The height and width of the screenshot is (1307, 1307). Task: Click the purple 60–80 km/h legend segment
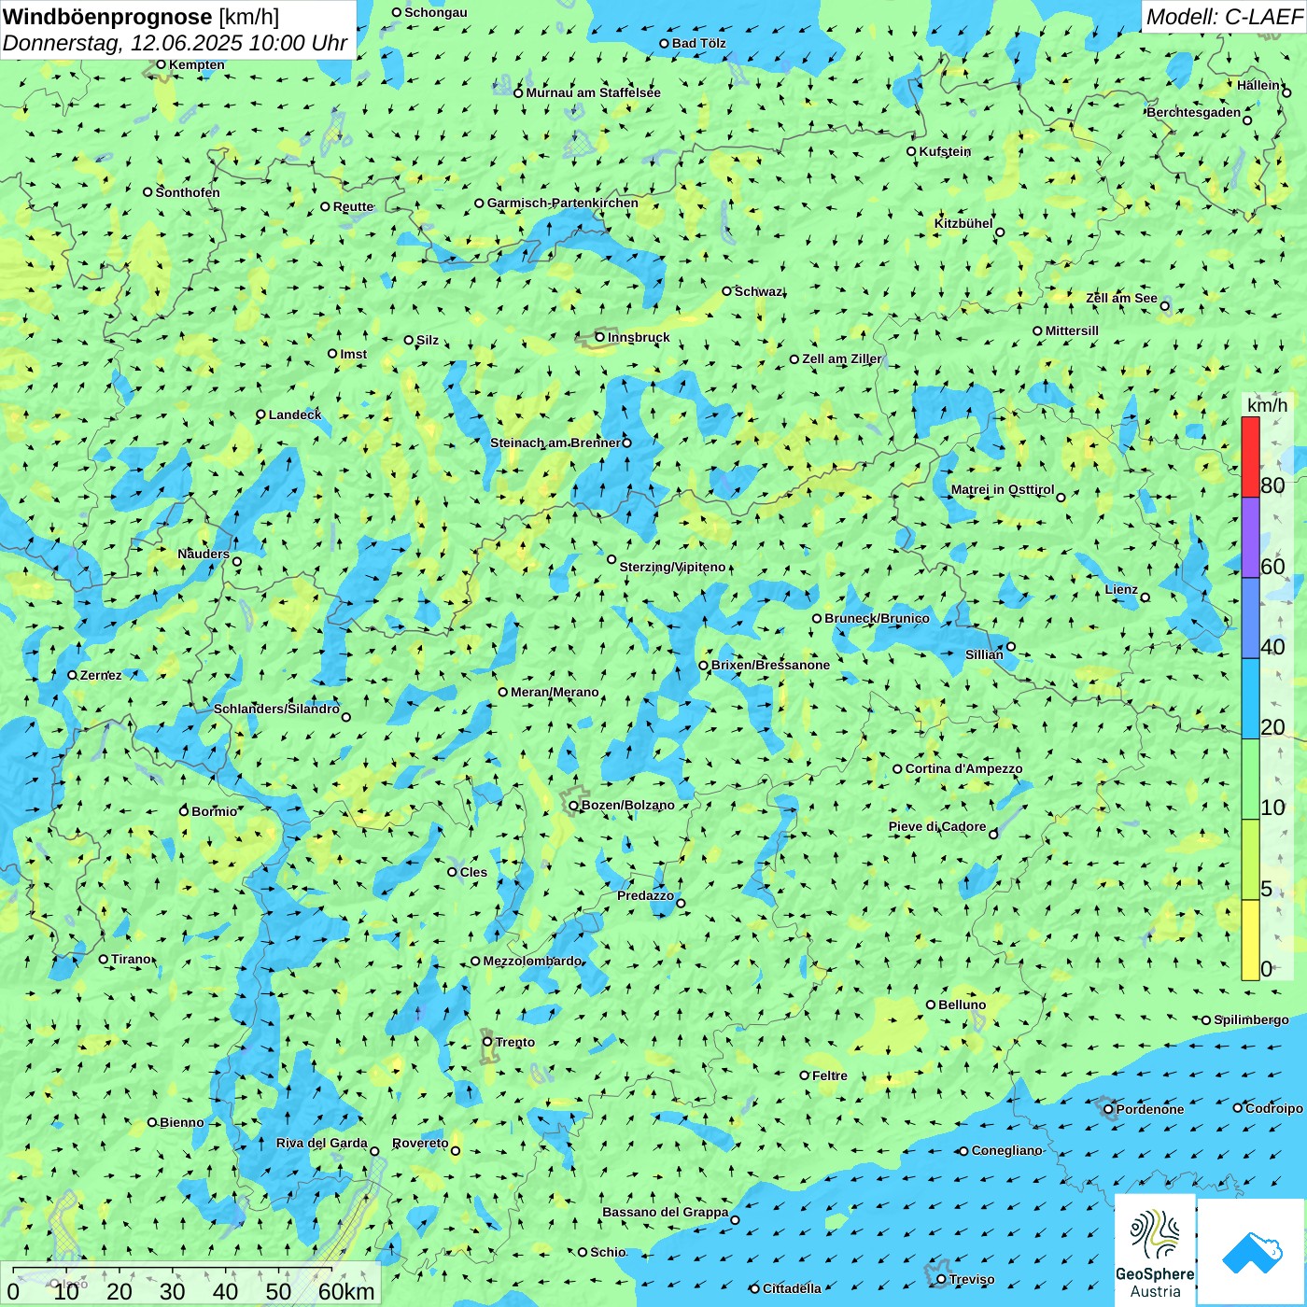(1250, 538)
